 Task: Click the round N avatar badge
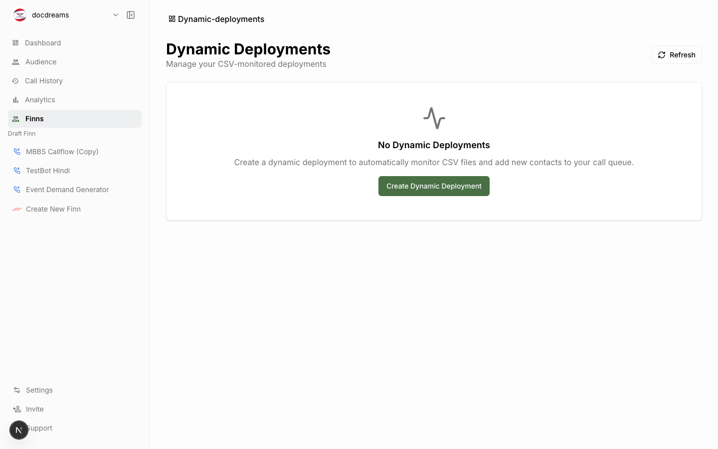point(19,430)
